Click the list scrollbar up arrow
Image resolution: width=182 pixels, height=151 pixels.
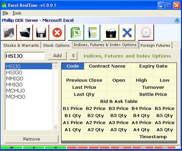pyautogui.click(x=55, y=66)
